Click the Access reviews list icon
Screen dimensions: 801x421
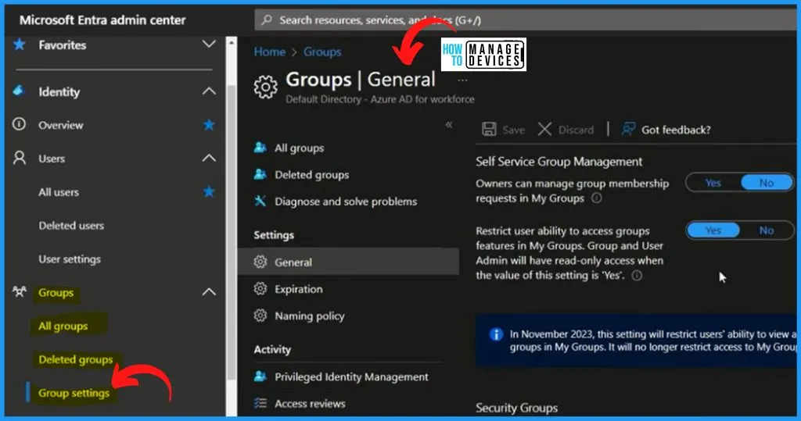tap(260, 403)
